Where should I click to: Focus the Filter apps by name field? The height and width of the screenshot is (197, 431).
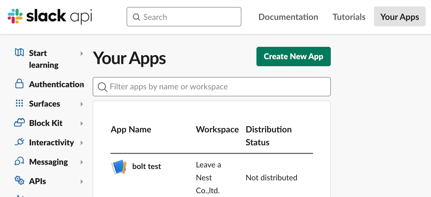212,87
